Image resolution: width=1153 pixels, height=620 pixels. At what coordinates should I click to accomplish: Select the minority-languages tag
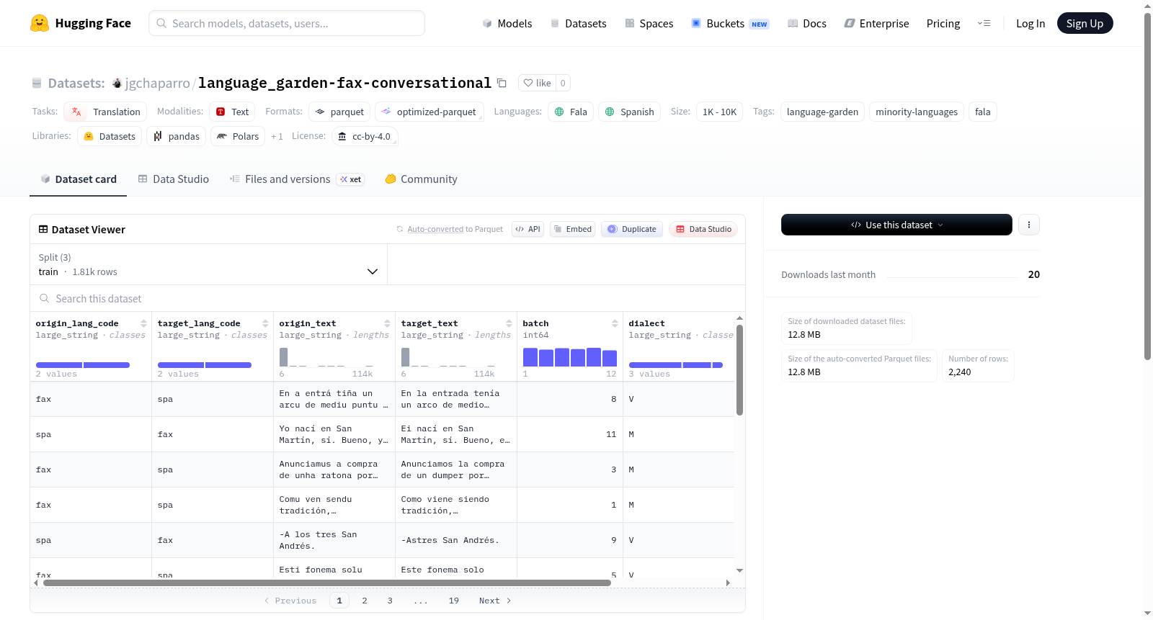917,112
